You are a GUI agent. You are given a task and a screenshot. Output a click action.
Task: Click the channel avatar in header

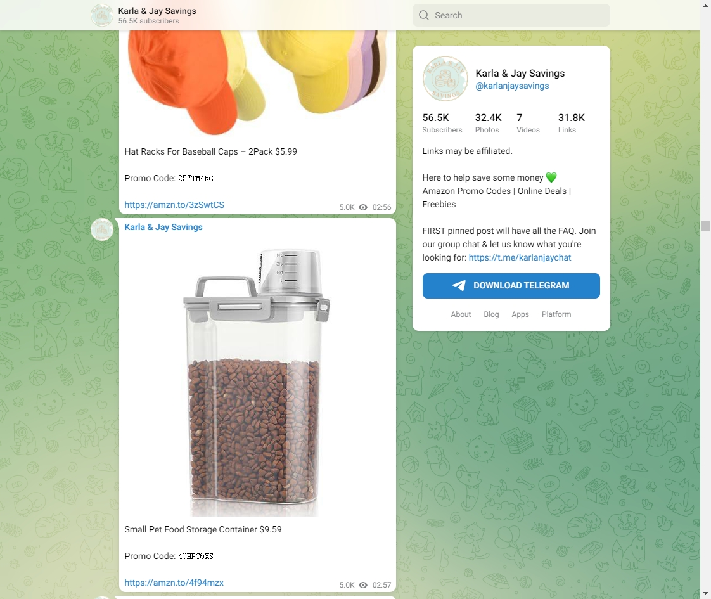102,15
